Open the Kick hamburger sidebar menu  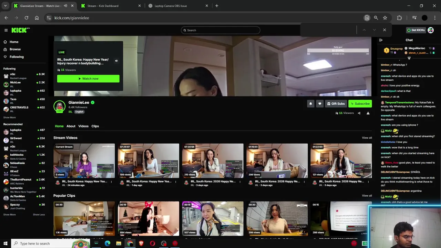6,30
